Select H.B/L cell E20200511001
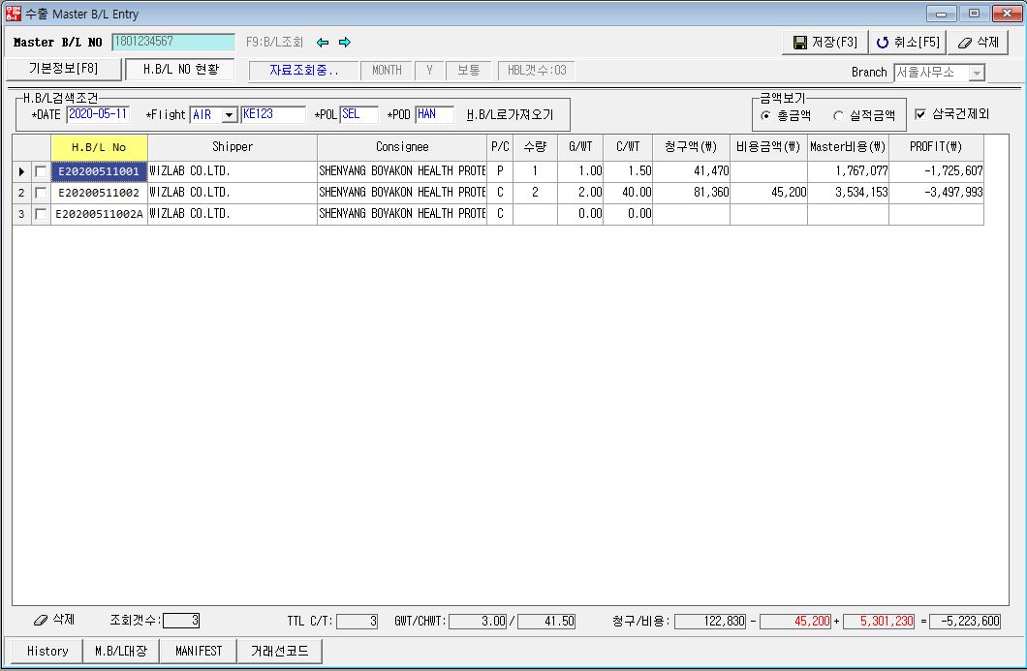The height and width of the screenshot is (671, 1027). click(99, 171)
